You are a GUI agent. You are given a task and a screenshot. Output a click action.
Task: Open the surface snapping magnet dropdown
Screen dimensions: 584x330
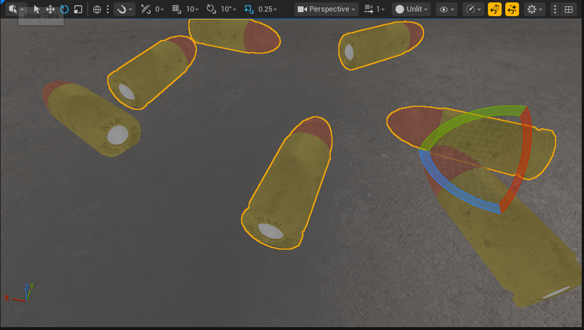point(125,9)
